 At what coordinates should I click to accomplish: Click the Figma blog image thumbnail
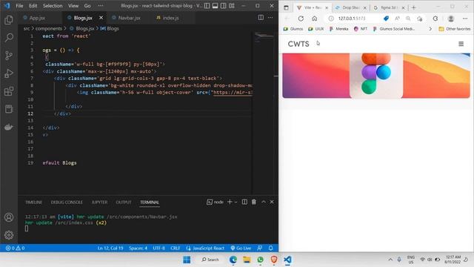point(376,76)
